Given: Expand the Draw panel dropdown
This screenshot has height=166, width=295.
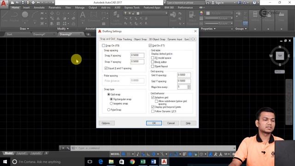Looking at the screenshot, I should (x=24, y=29).
